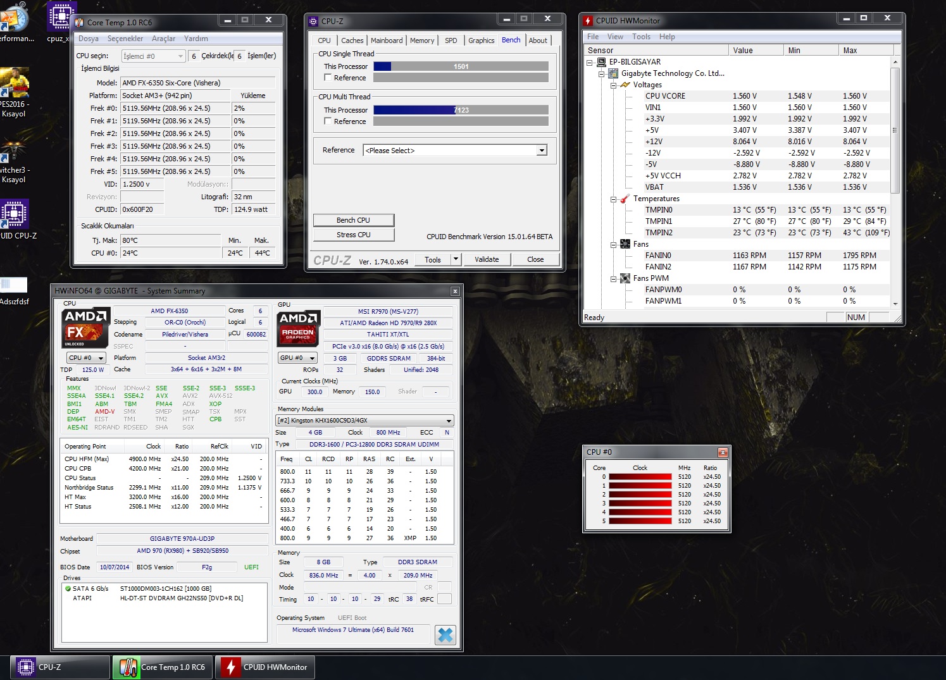Screen dimensions: 946x680
Task: Switch to the Graphics tab in CPU-Z
Action: 482,40
